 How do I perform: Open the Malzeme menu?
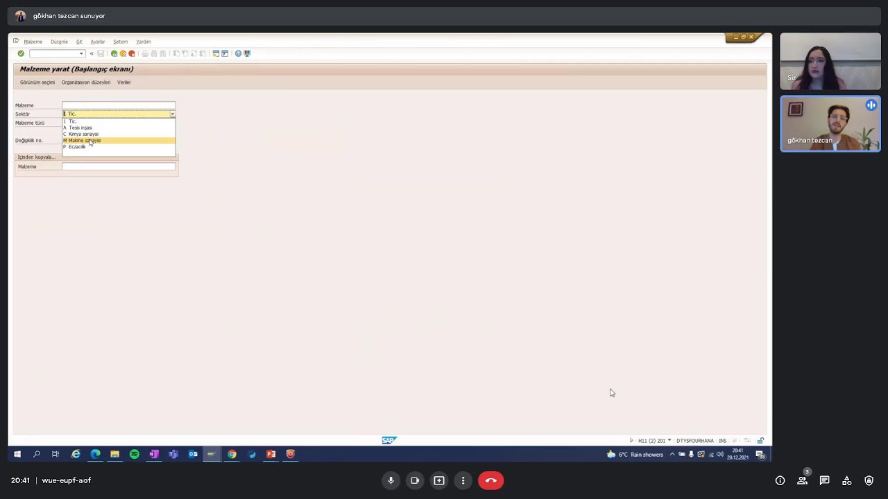[x=33, y=42]
